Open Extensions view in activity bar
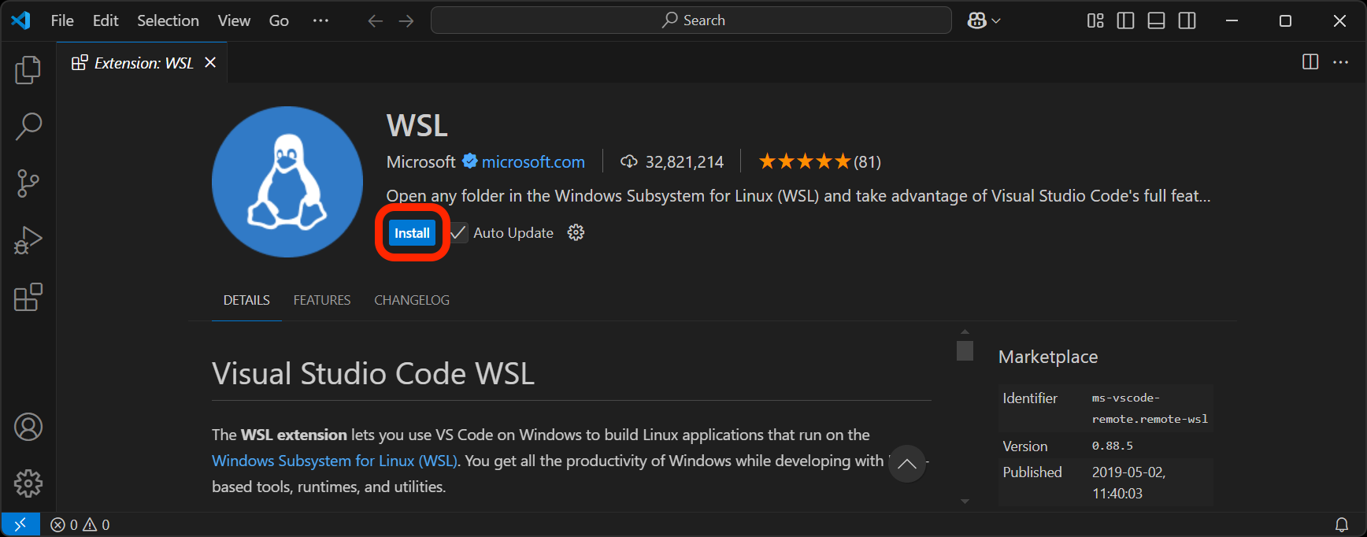The image size is (1367, 537). (x=28, y=297)
